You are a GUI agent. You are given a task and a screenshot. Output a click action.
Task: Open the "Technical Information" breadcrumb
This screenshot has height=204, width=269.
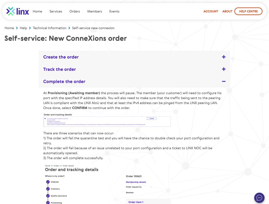tap(49, 28)
